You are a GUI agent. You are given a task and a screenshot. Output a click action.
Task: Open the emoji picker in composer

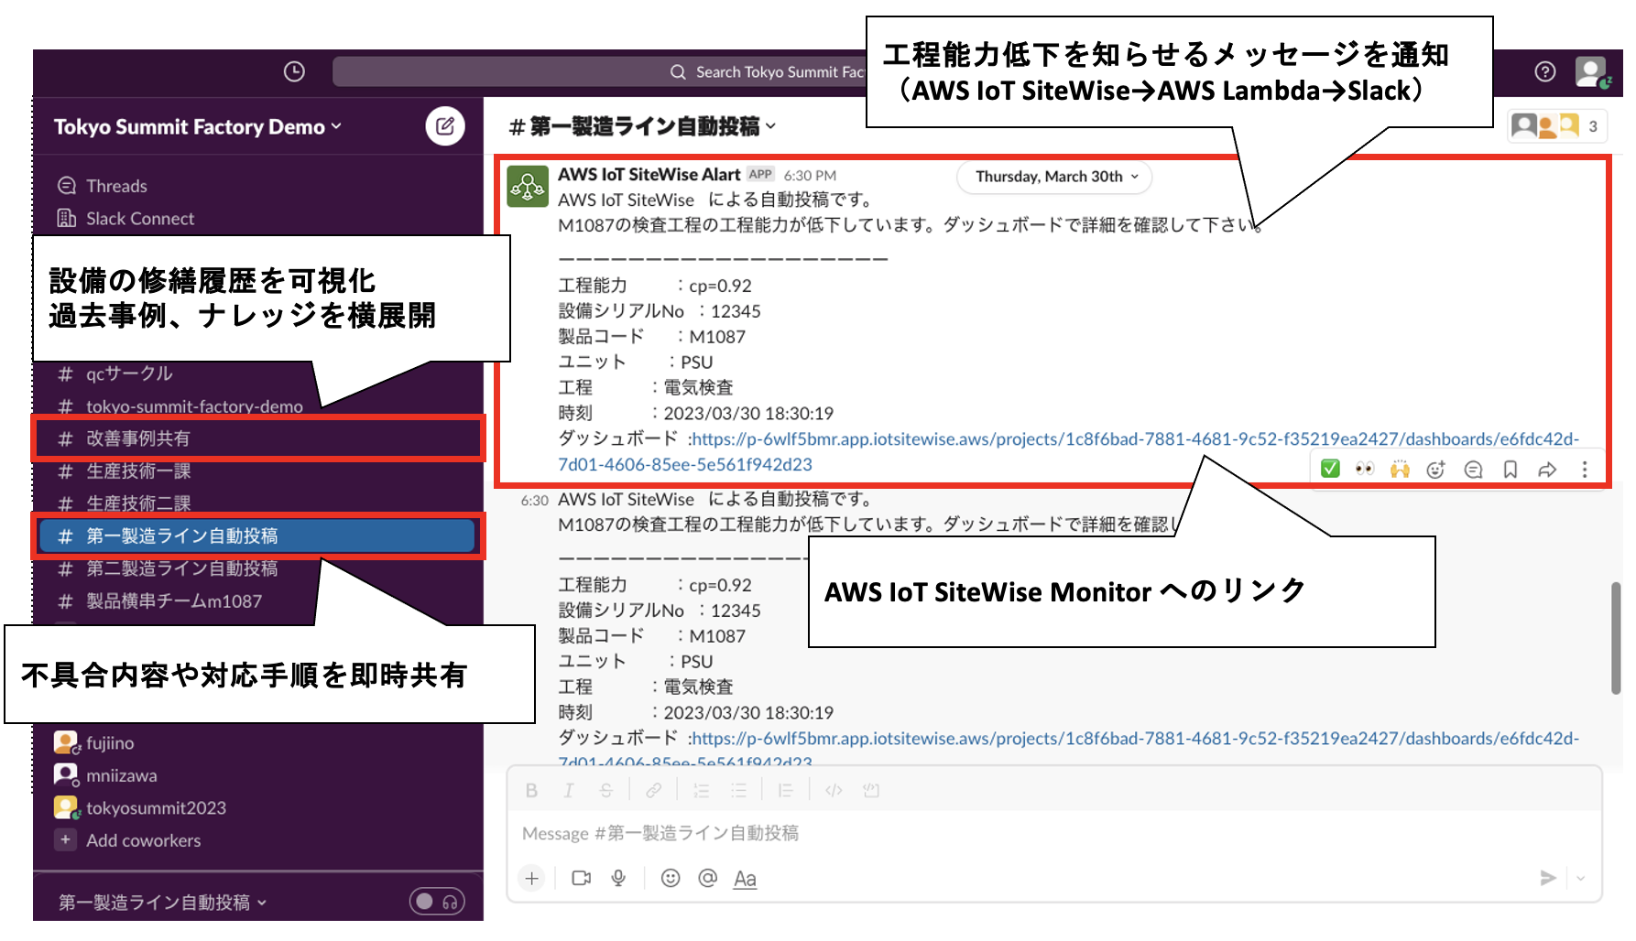(671, 879)
